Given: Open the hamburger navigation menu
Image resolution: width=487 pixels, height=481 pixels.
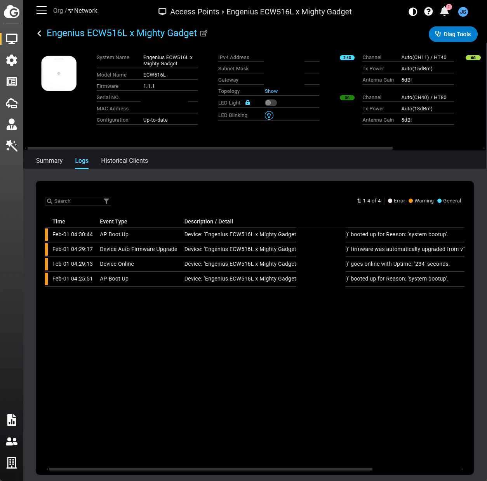Looking at the screenshot, I should [42, 10].
